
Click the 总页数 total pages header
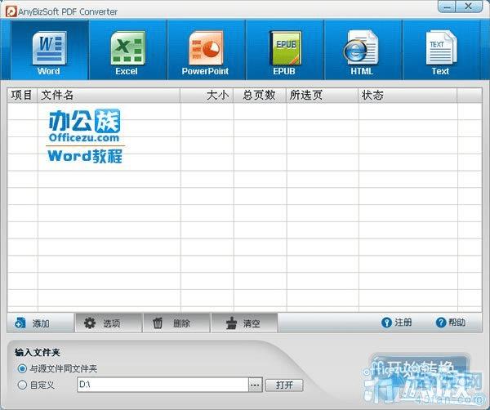pos(260,95)
